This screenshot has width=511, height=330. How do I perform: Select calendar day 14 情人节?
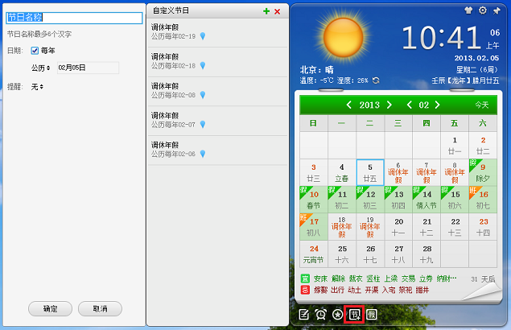pos(427,200)
